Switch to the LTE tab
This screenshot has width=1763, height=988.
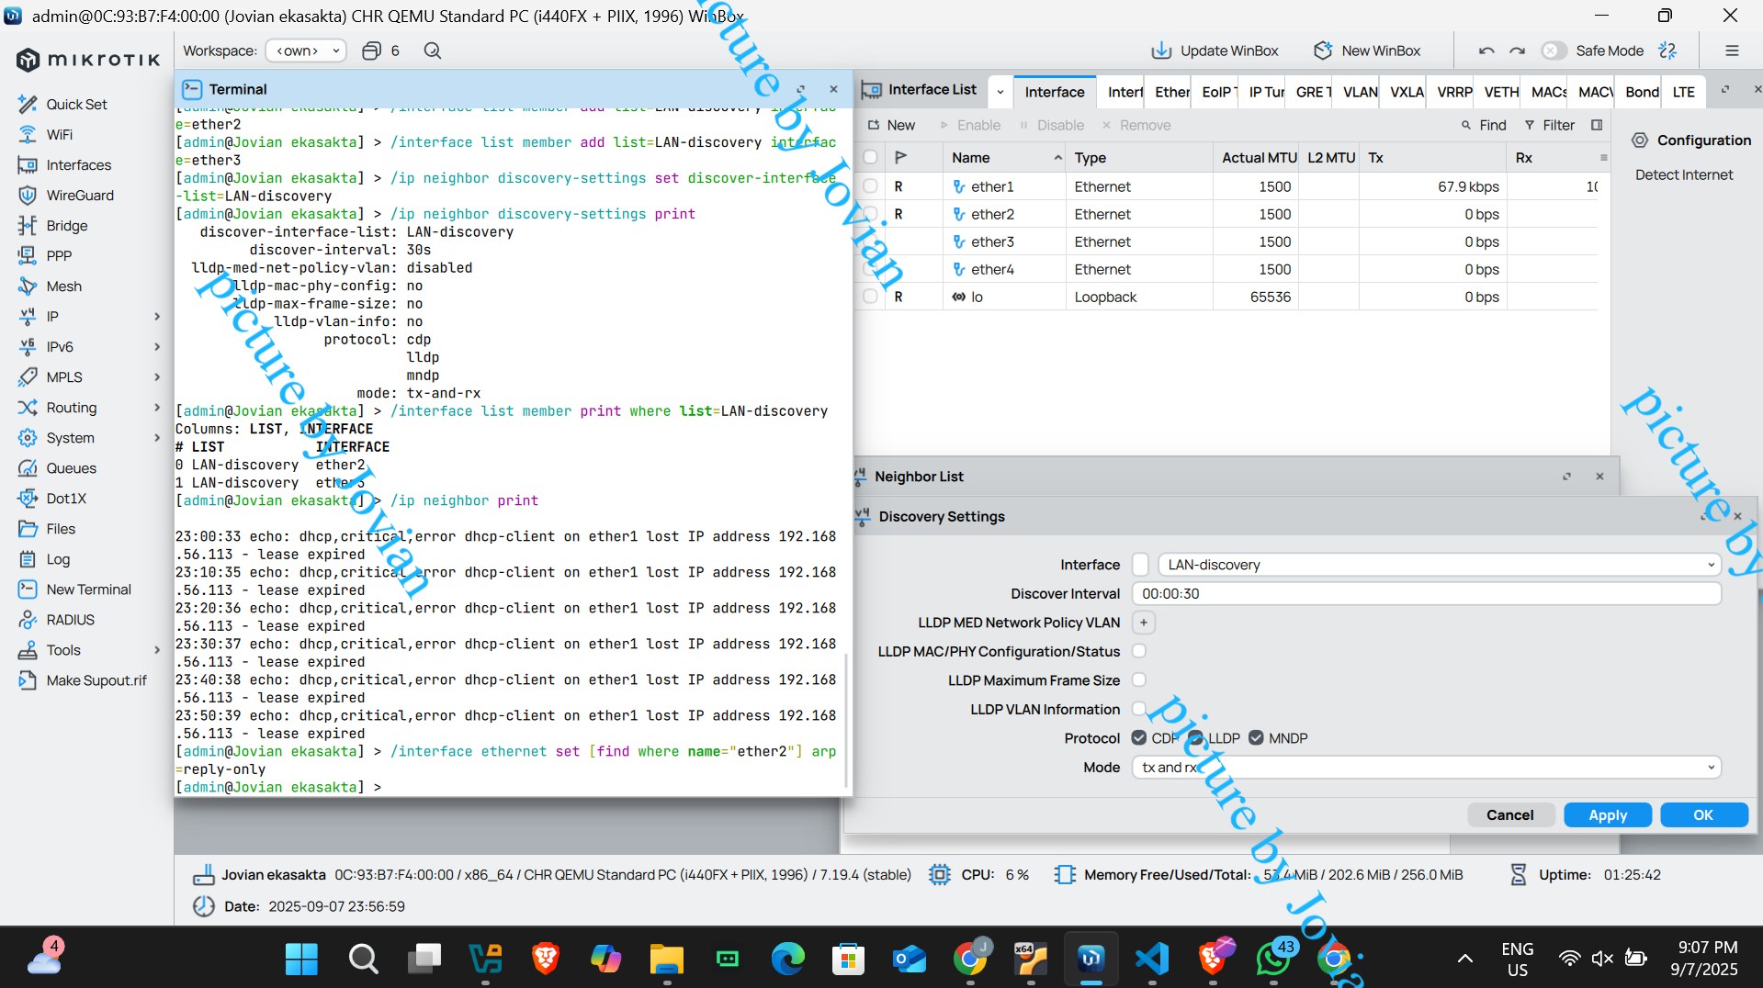1684,91
